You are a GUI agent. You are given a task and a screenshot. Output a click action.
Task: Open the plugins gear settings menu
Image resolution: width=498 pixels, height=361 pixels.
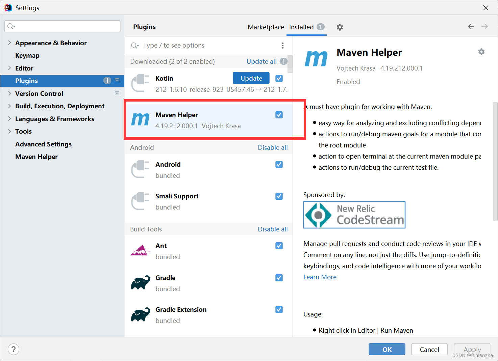(340, 27)
